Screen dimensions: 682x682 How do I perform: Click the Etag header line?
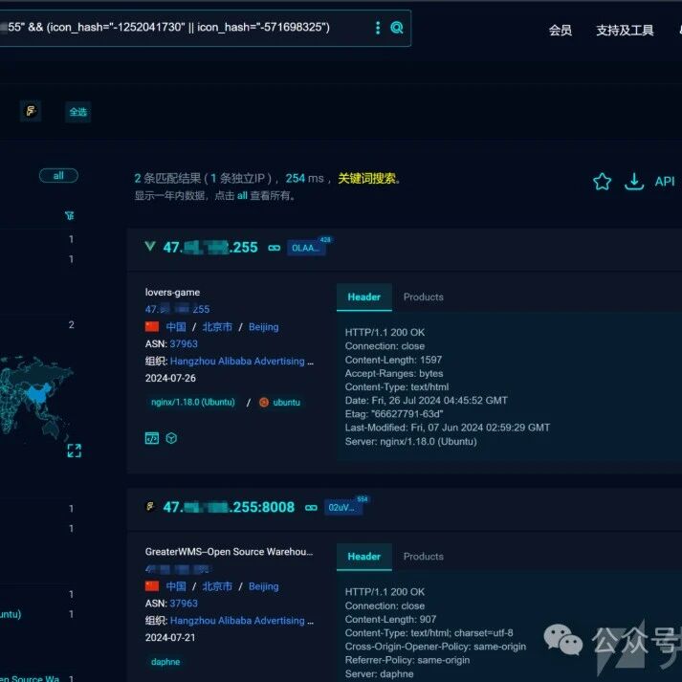[394, 413]
